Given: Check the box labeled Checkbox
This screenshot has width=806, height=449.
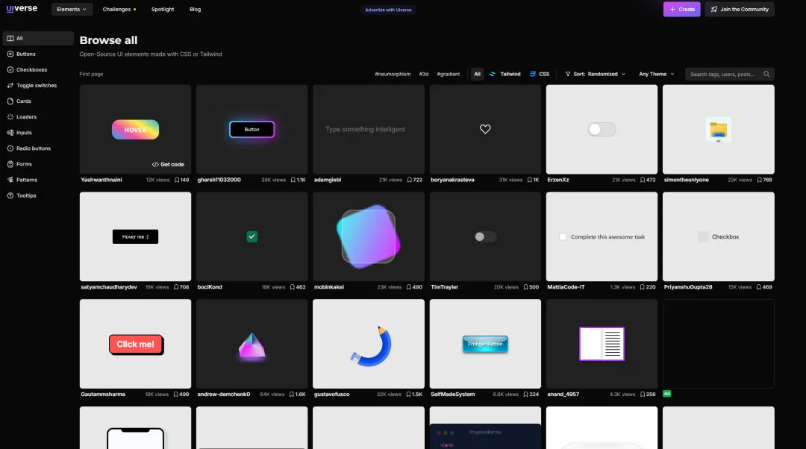Looking at the screenshot, I should pos(703,237).
